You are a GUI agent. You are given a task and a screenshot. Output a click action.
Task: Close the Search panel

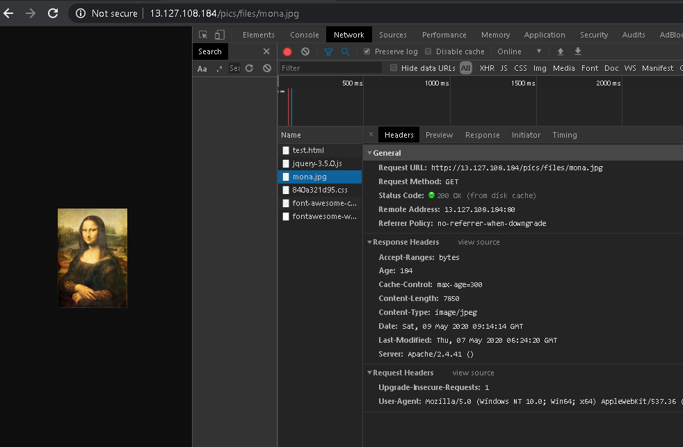point(266,51)
